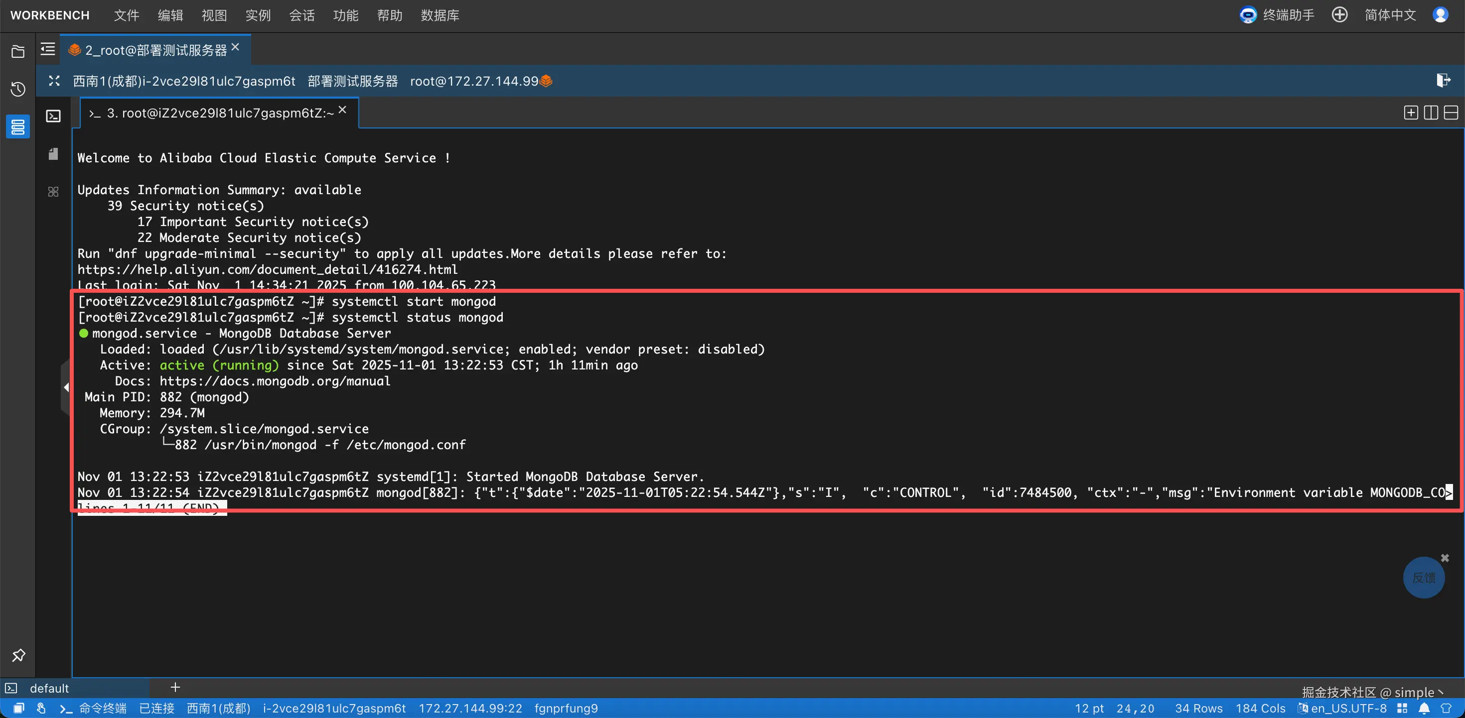This screenshot has height=718, width=1465.
Task: Click the grid layout icon in status bar
Action: point(1402,709)
